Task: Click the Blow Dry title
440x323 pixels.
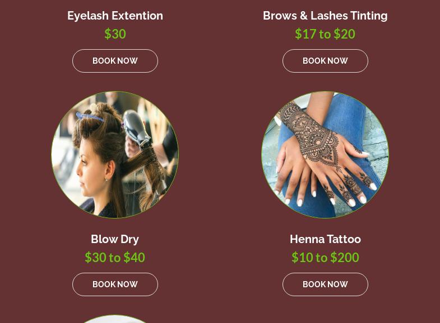Action: pyautogui.click(x=115, y=239)
